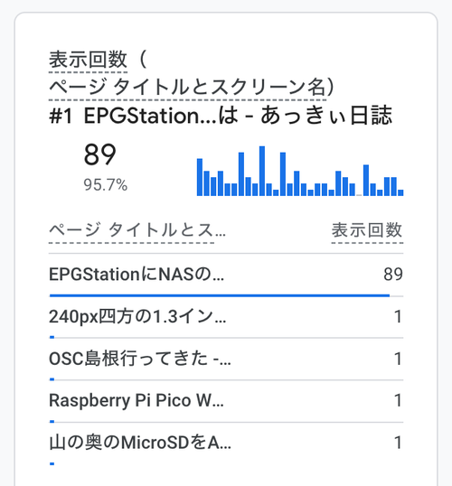Viewport: 452px width, 486px height.
Task: Click the first bar of the sparkline chart
Action: (x=200, y=177)
